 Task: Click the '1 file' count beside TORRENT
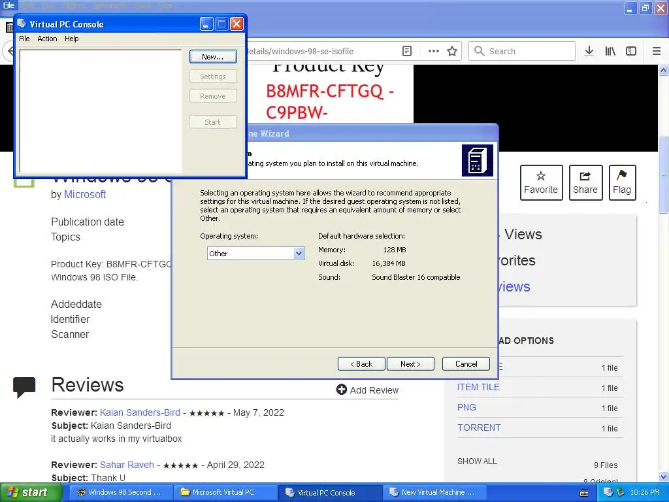[610, 429]
